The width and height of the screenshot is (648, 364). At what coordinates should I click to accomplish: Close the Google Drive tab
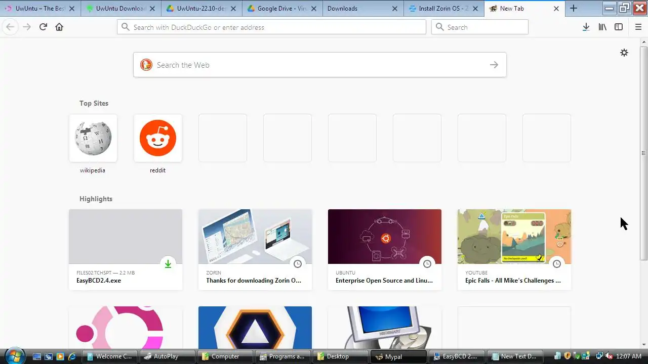tap(314, 9)
